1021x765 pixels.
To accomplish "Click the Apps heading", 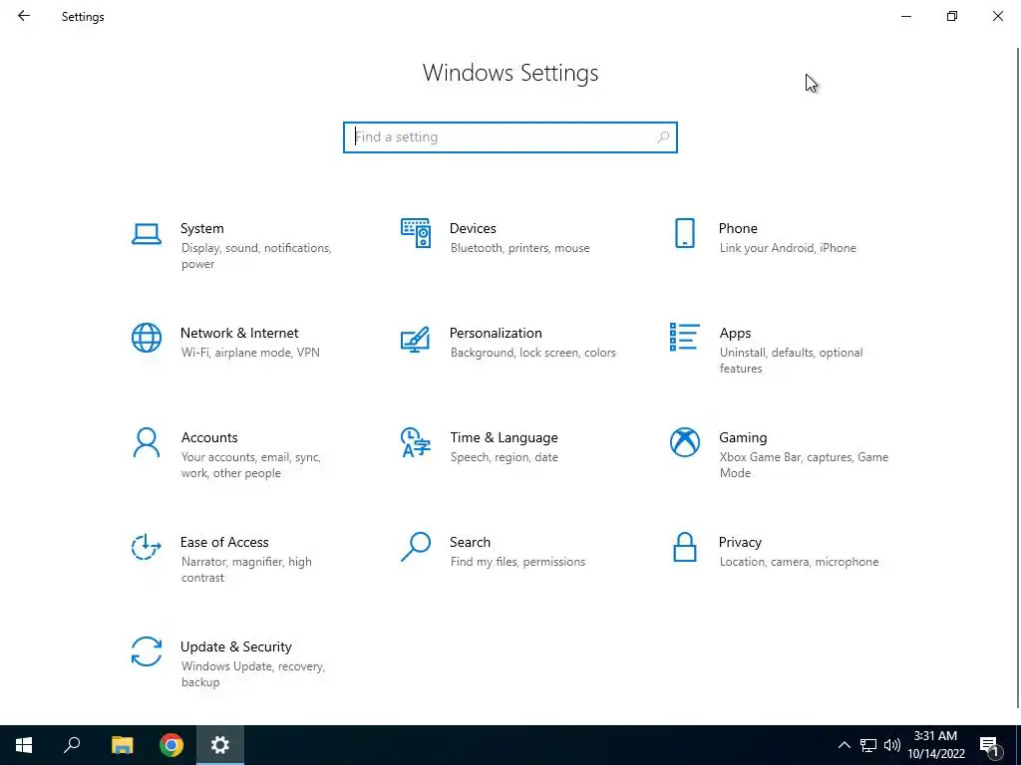I will click(735, 333).
